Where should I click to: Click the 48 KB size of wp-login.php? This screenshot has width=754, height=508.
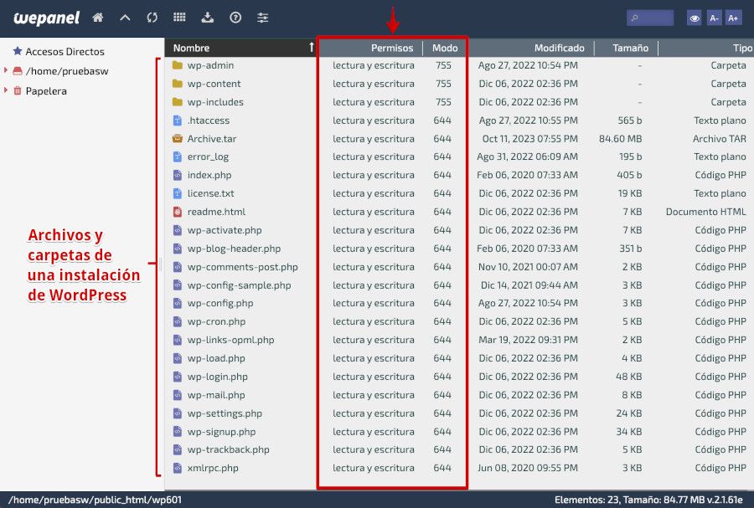tap(629, 377)
